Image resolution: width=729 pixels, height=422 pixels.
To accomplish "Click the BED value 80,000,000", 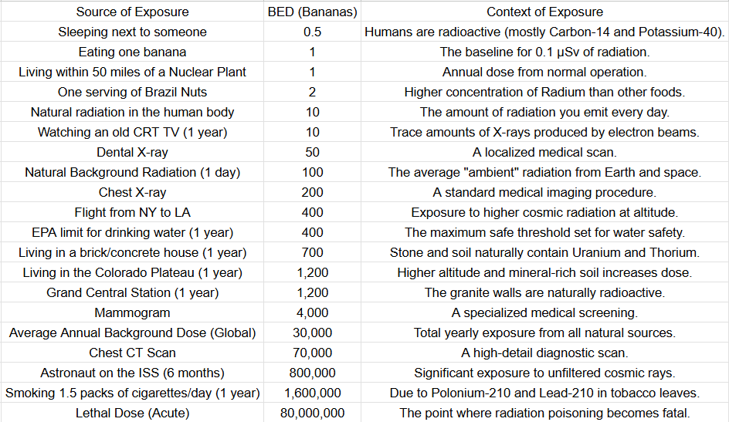I will click(313, 413).
